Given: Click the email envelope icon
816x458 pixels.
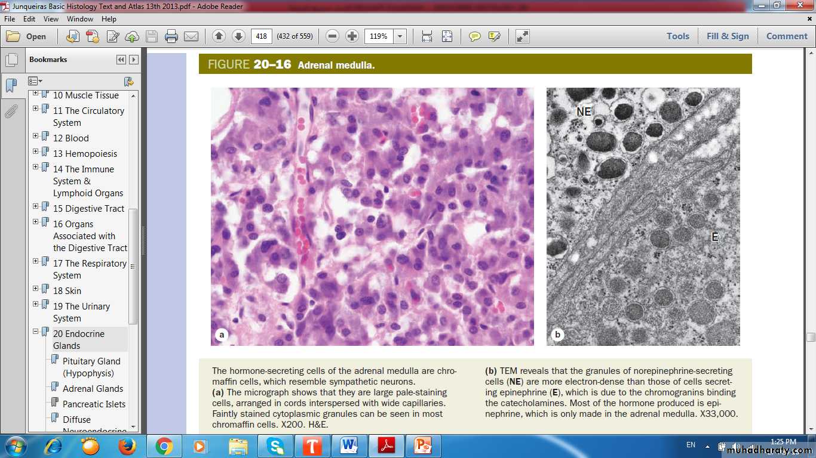Looking at the screenshot, I should [191, 36].
